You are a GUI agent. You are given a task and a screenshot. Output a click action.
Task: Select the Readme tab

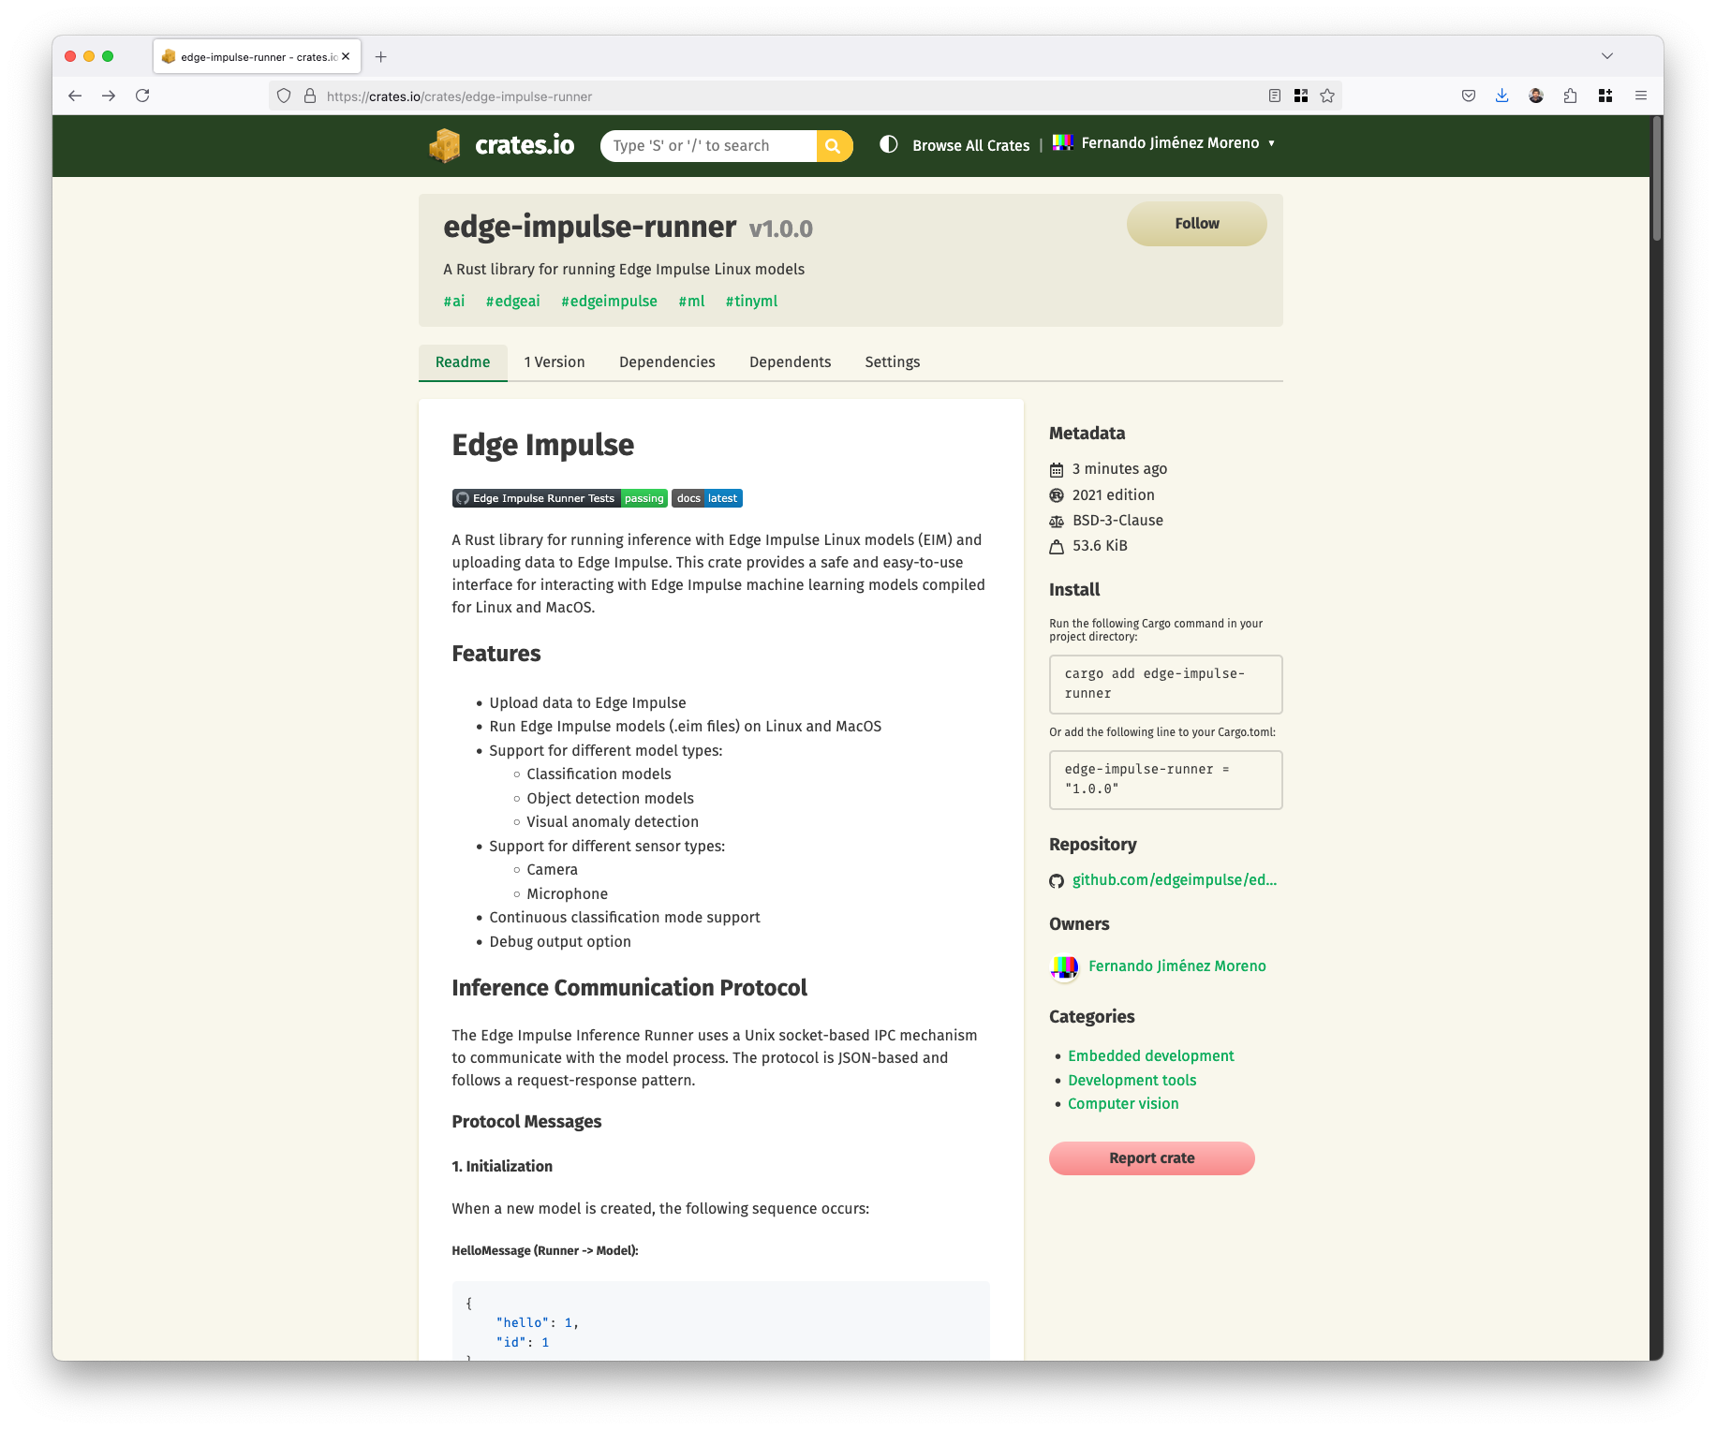(x=463, y=362)
